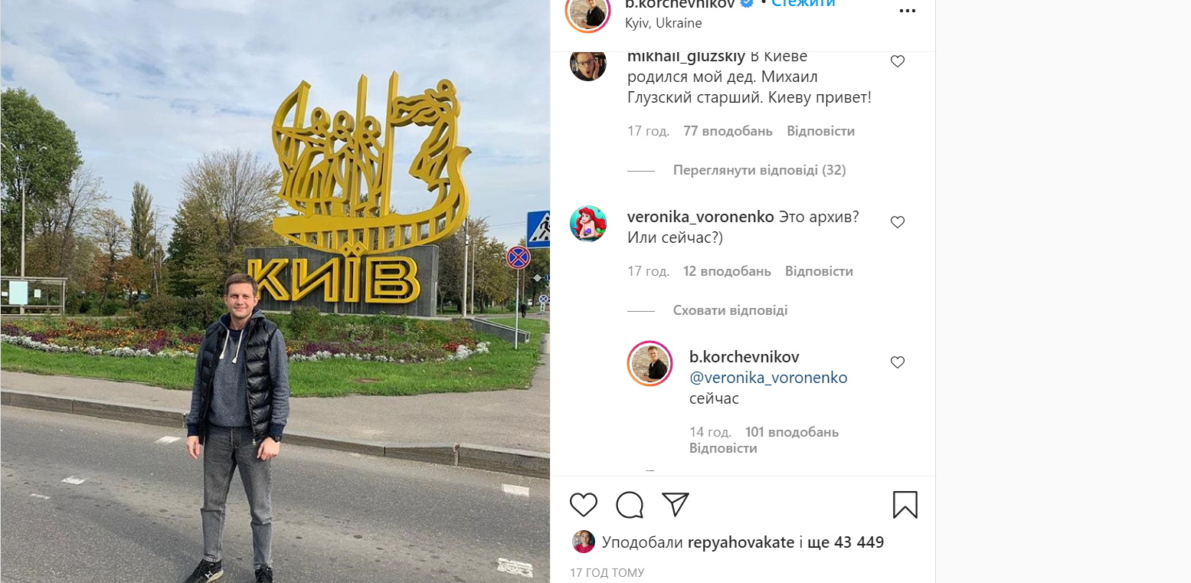Share post via paper plane icon
The image size is (1191, 583).
click(x=676, y=504)
